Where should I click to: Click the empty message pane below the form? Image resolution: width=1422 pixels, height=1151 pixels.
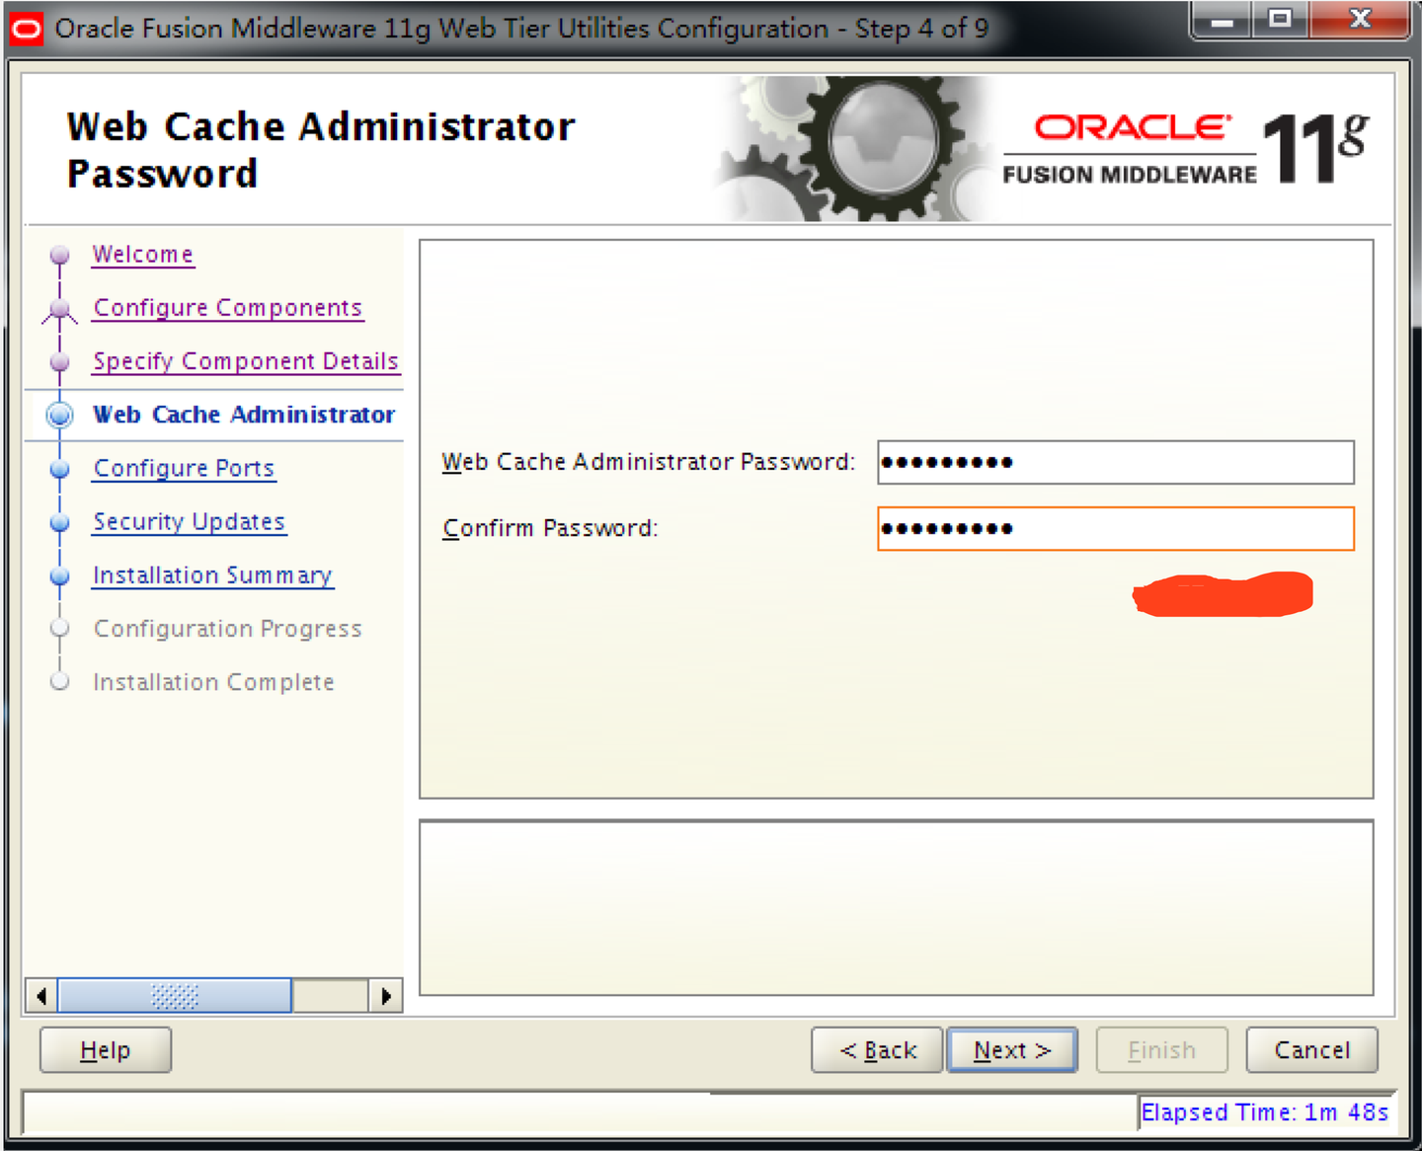(897, 908)
